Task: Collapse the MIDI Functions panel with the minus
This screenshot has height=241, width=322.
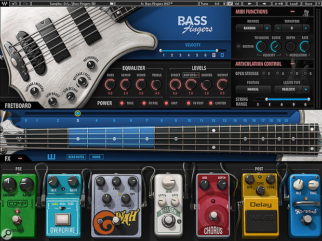Action: pos(292,11)
